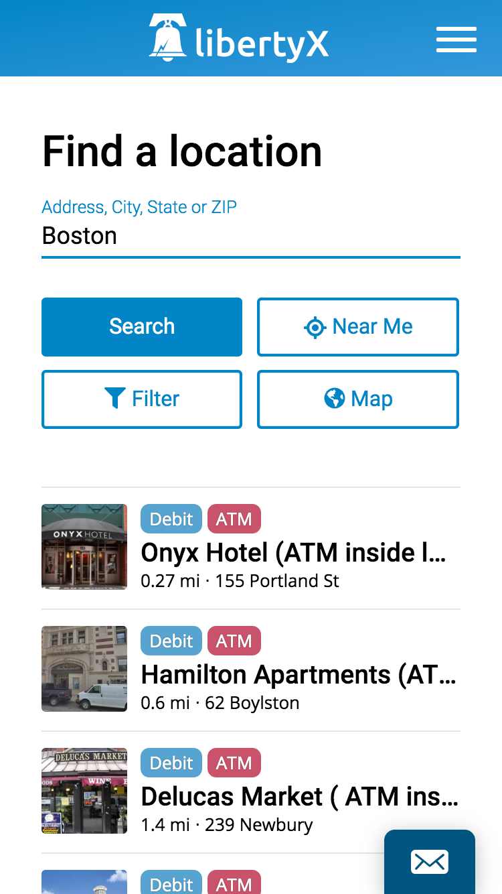This screenshot has height=894, width=502.
Task: Click the 155 Portland St address line
Action: tap(277, 581)
